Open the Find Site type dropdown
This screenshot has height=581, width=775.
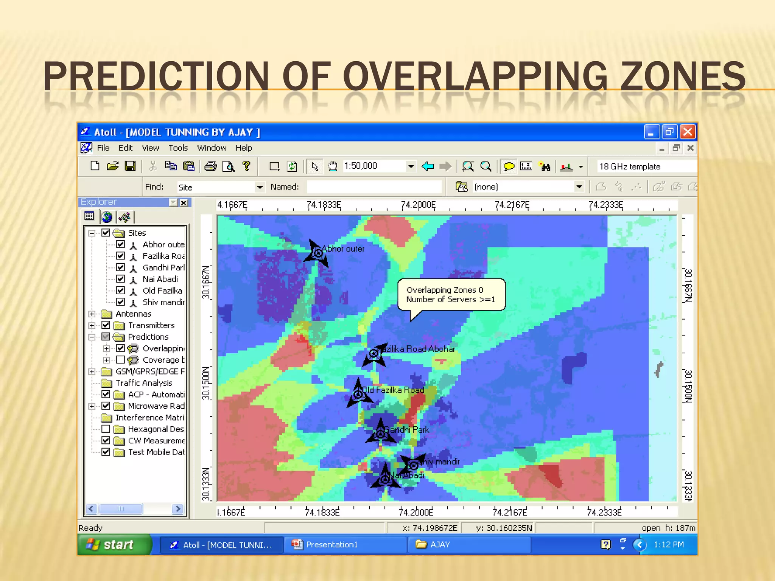pyautogui.click(x=260, y=187)
